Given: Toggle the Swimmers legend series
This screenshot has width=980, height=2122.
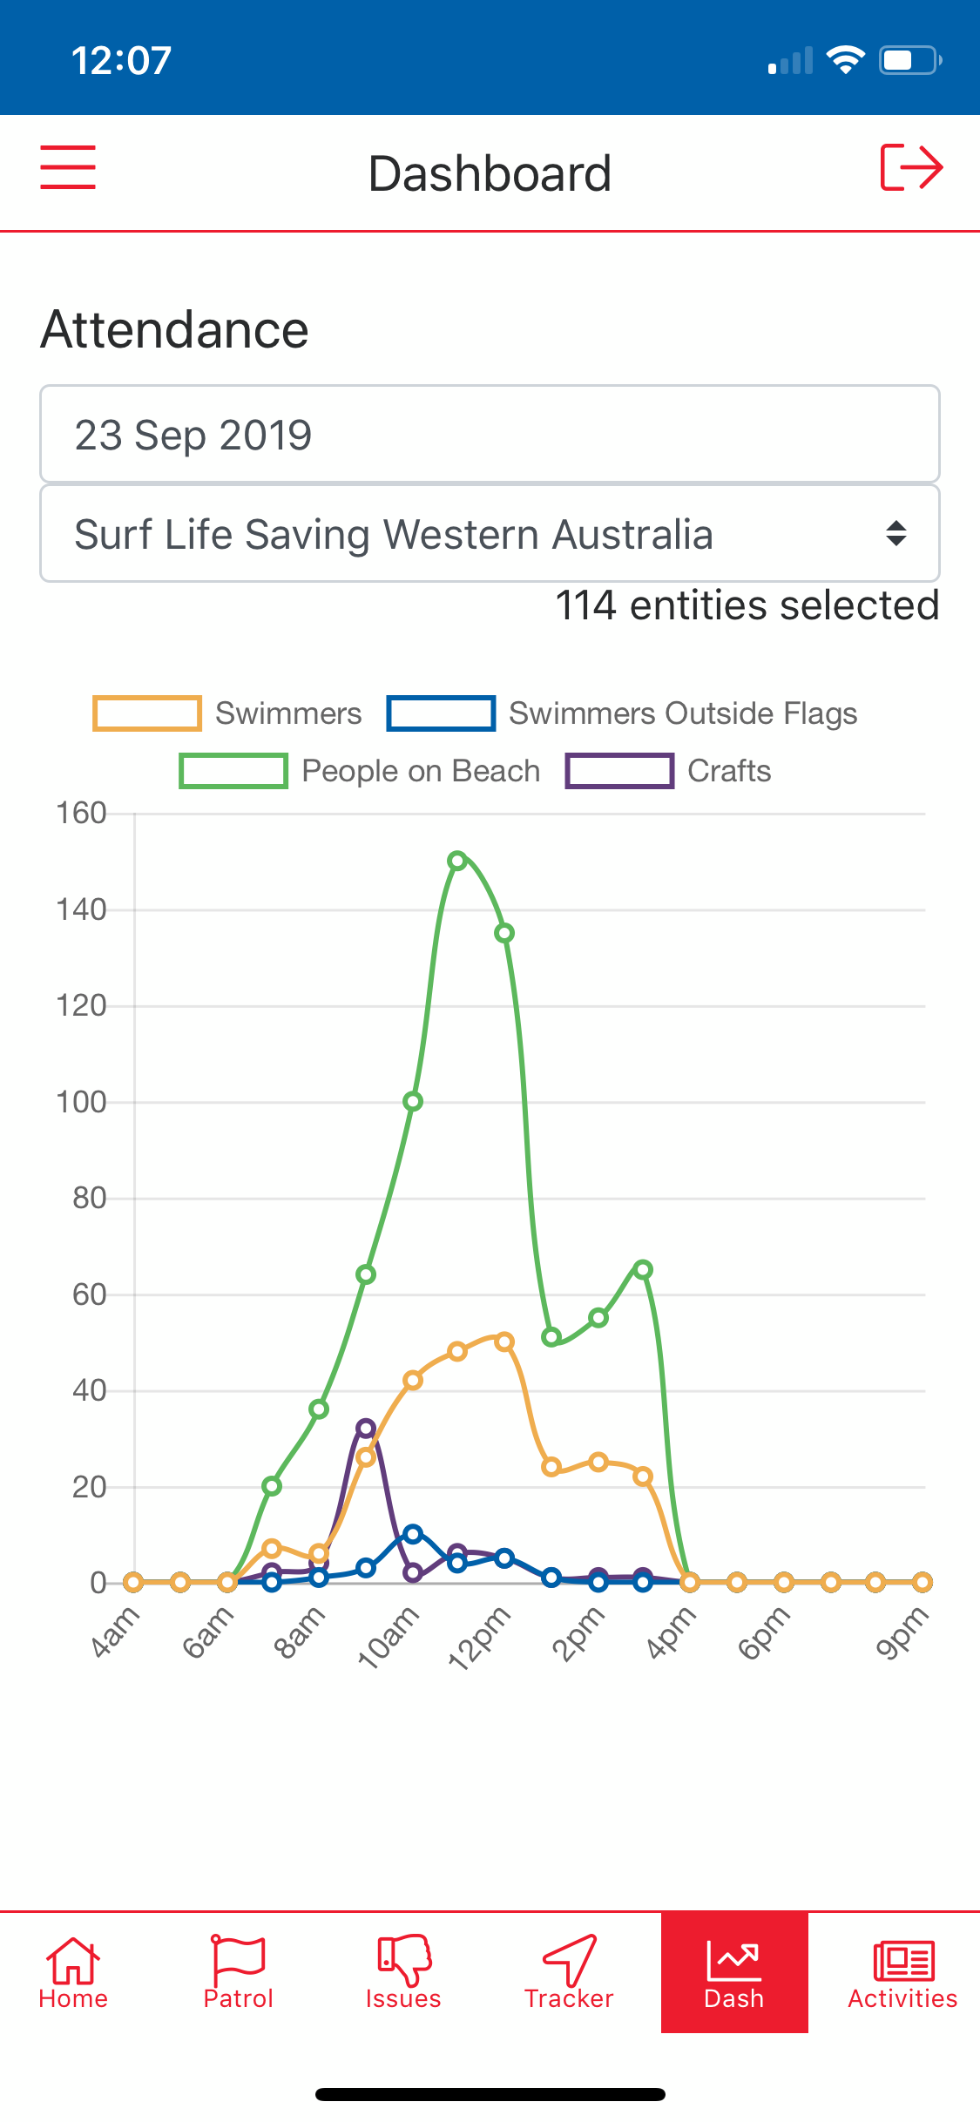Looking at the screenshot, I should pyautogui.click(x=227, y=713).
